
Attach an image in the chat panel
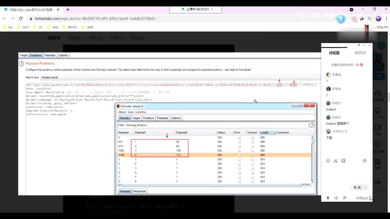[343, 161]
